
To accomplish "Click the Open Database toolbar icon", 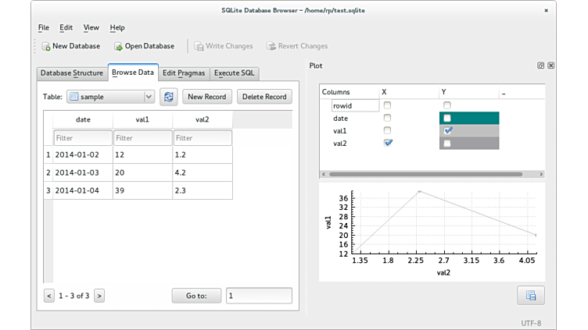I will point(118,46).
